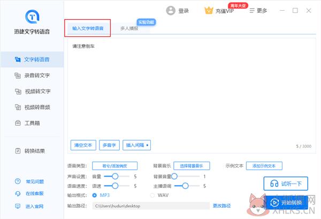
Task: Click the headphone icon on 试听一下
Action: 274,184
